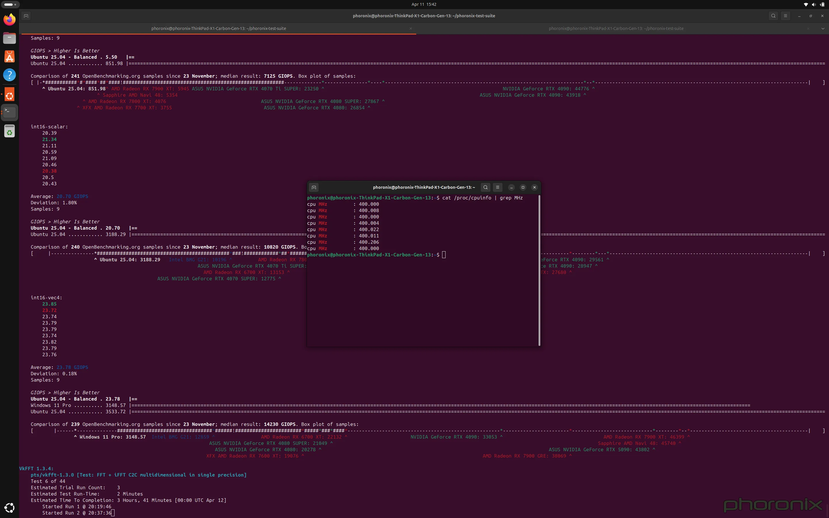Open the hamburger menu in the floating terminal

[x=497, y=187]
